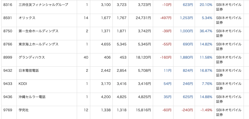The image size is (249, 119).
Task: Select the quantity 40 cell
Action: (86, 57)
